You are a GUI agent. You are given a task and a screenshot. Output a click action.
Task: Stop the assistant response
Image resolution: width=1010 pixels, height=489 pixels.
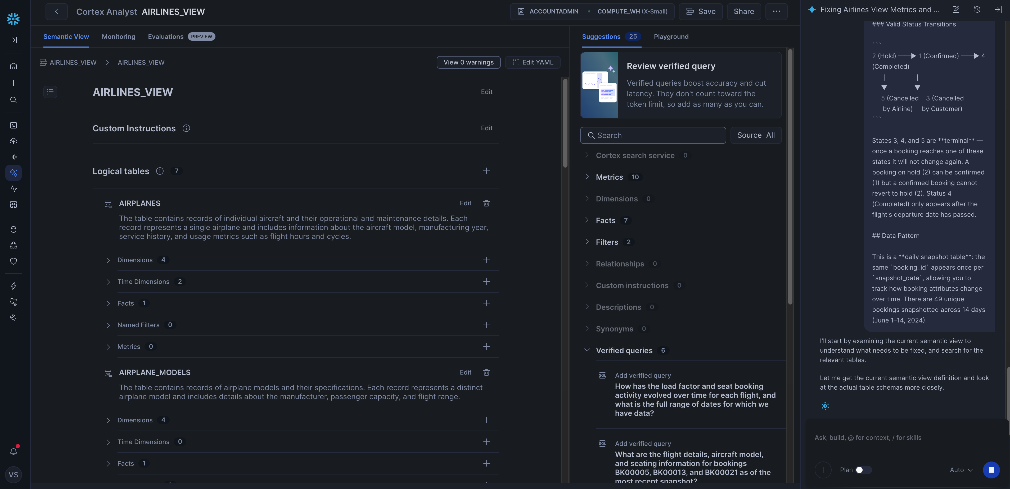(x=991, y=470)
